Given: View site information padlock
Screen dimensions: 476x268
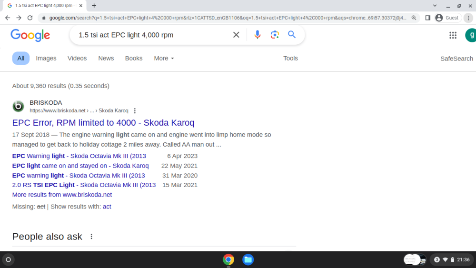Looking at the screenshot, I should [44, 18].
